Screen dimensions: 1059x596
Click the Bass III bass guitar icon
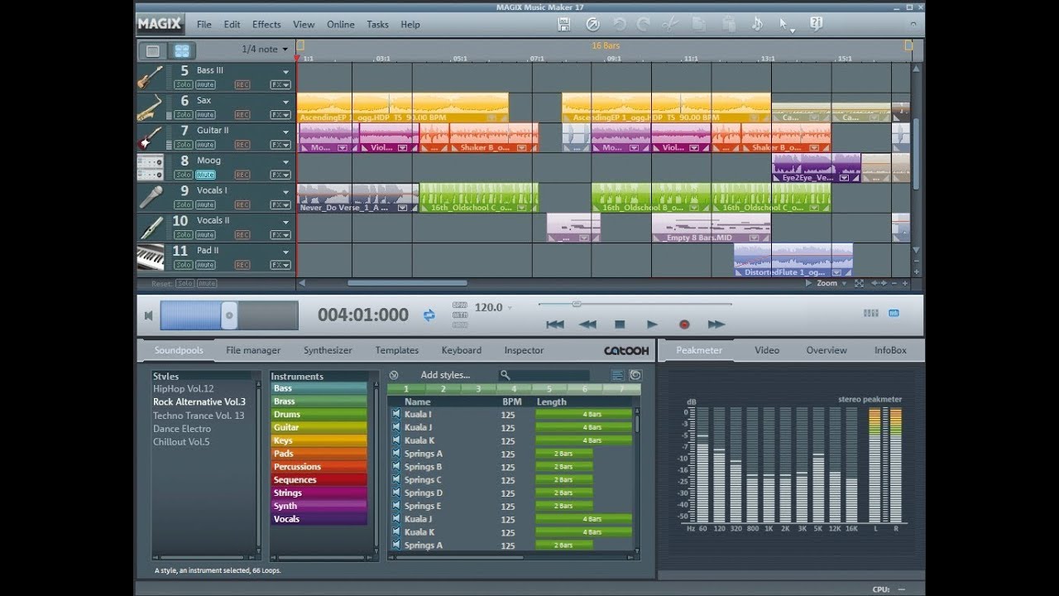pos(150,77)
